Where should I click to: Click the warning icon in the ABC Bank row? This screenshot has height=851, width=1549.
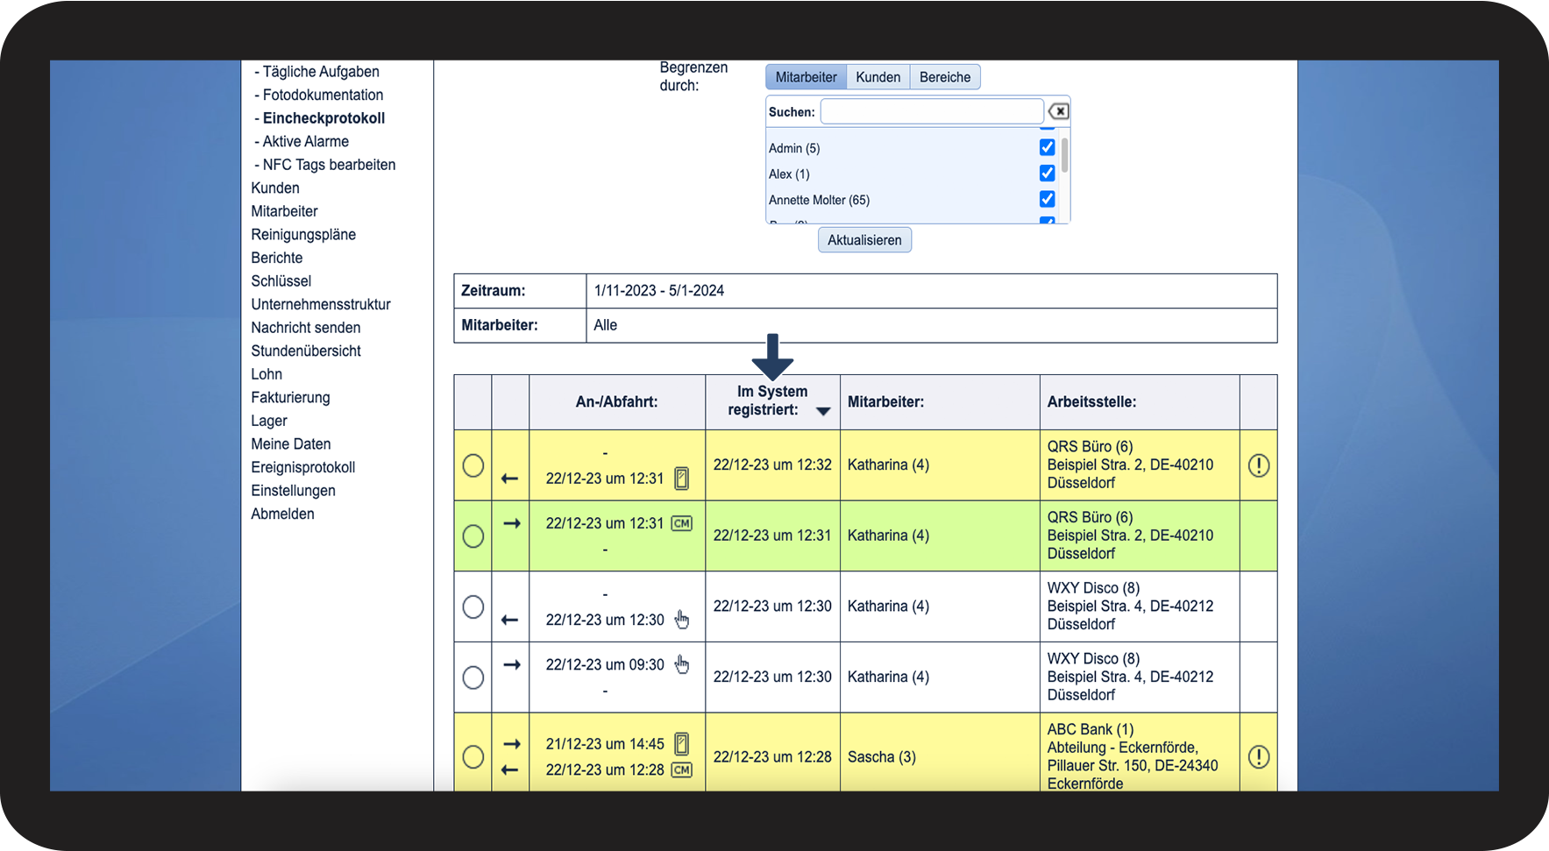pos(1258,757)
